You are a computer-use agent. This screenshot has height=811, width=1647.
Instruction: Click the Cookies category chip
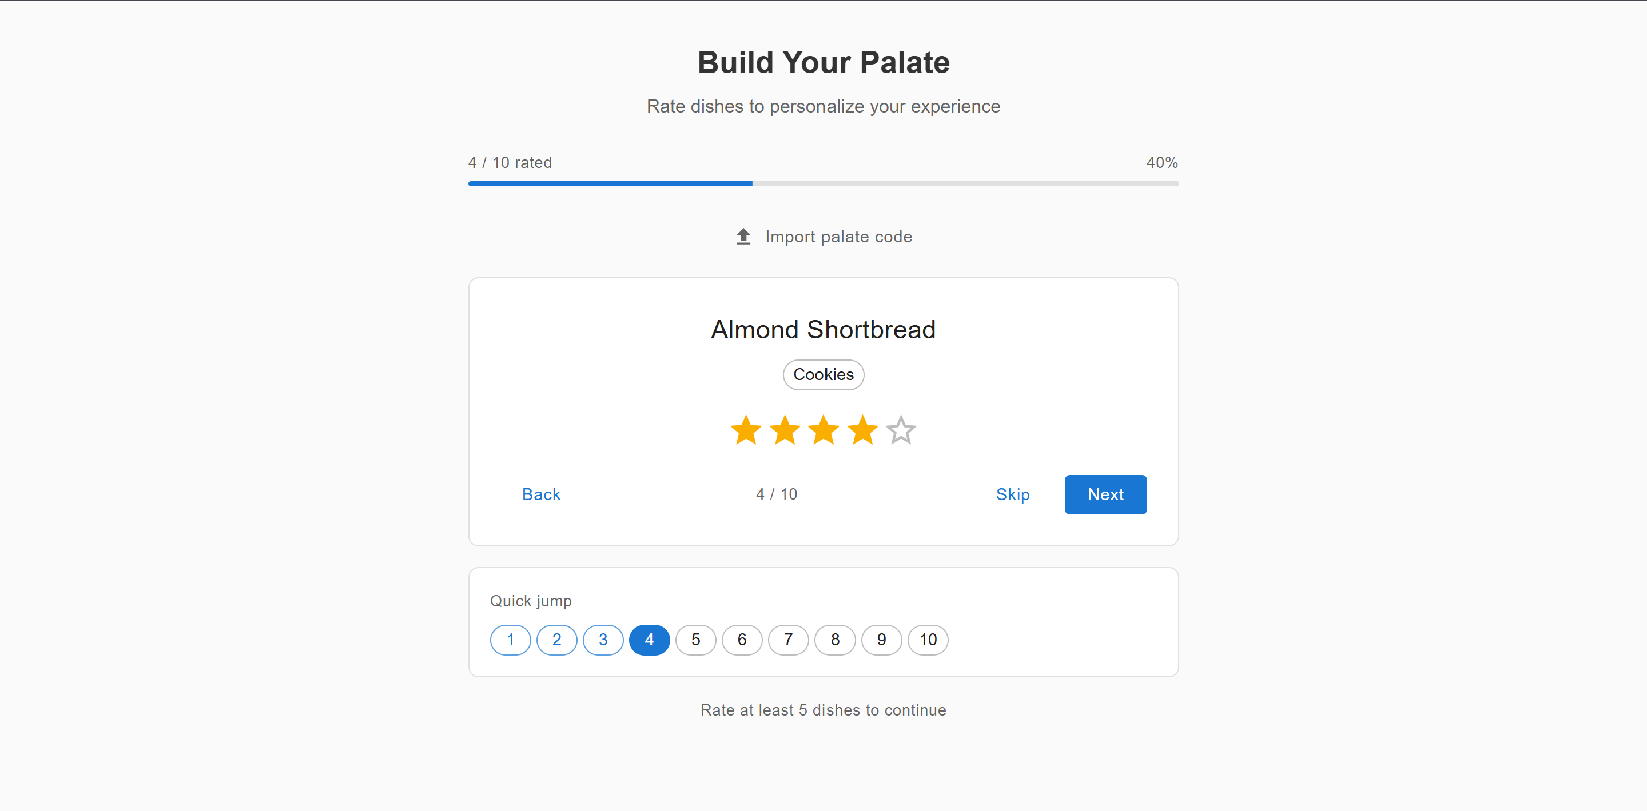(x=823, y=374)
